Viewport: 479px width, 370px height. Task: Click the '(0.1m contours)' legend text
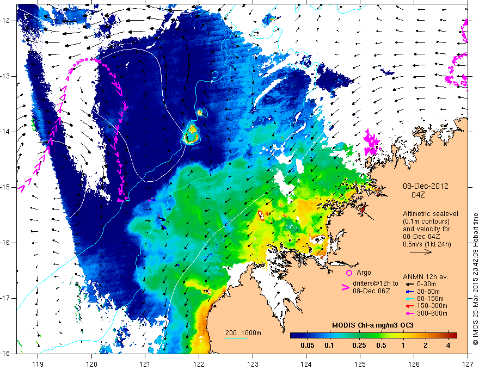click(x=426, y=221)
